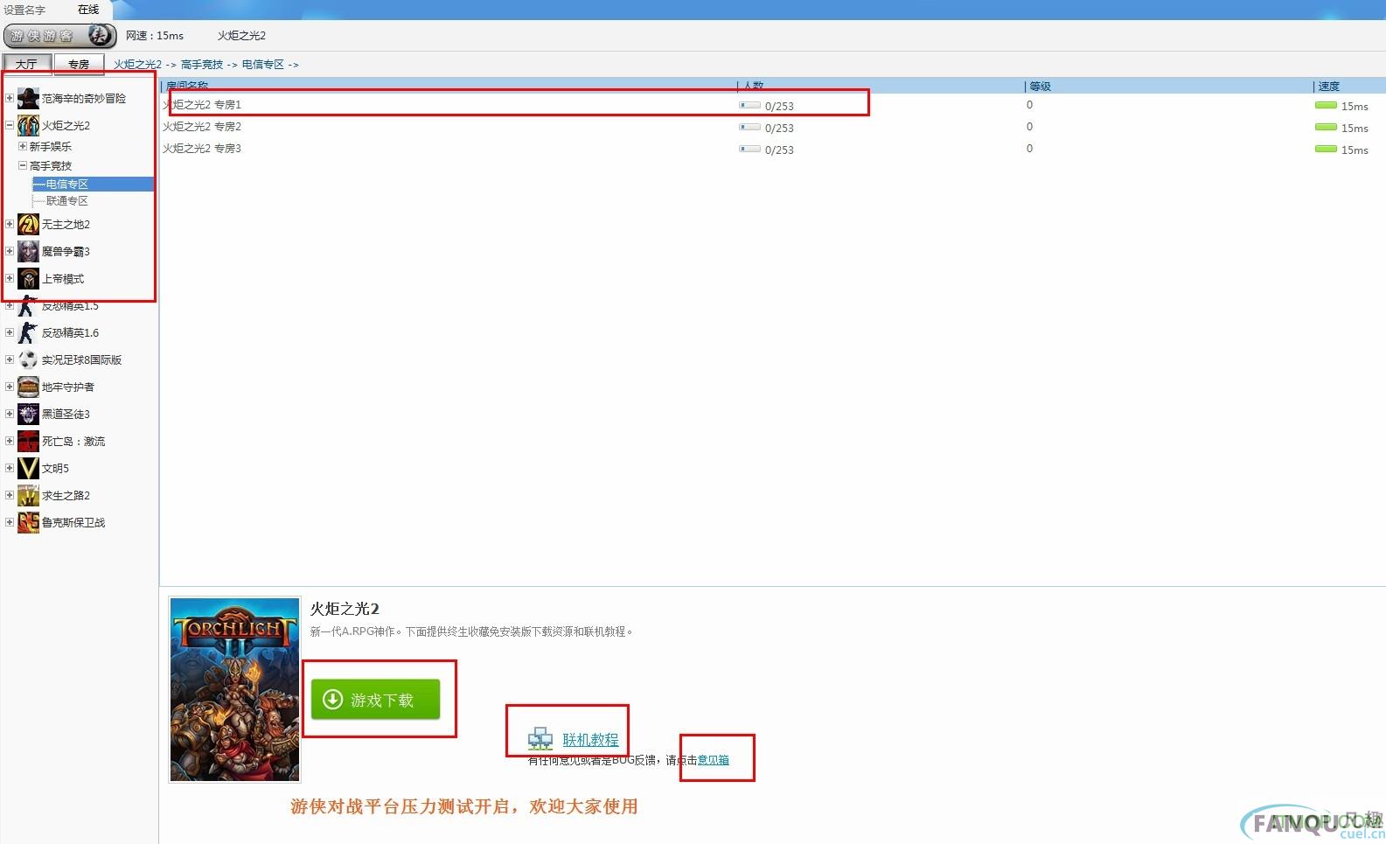
Task: Click the 实况足球8国际版 soccer ball icon
Action: 28,360
